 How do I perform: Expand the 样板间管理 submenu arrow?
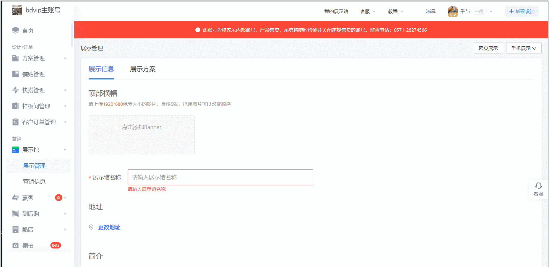pos(65,106)
